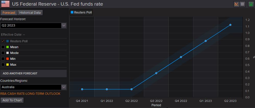
Task: Click the green Mean color swatch
Action: click(7, 47)
